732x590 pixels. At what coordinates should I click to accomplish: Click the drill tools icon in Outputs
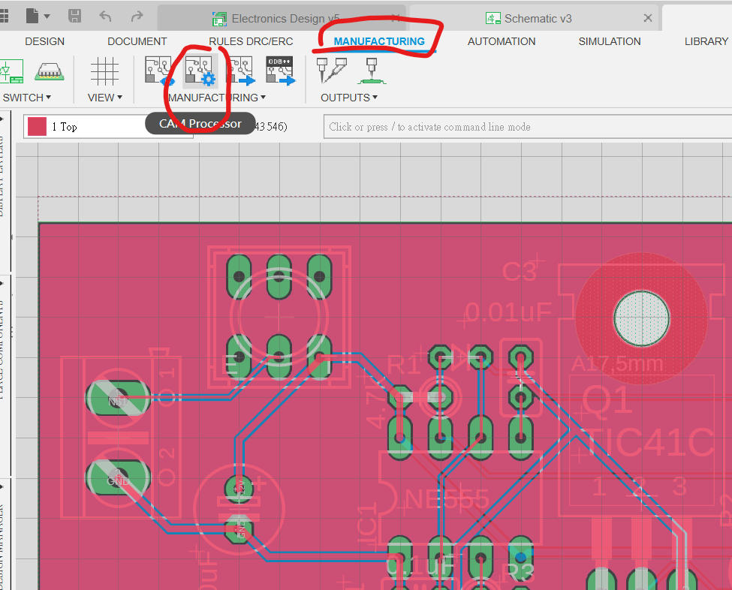pos(331,71)
